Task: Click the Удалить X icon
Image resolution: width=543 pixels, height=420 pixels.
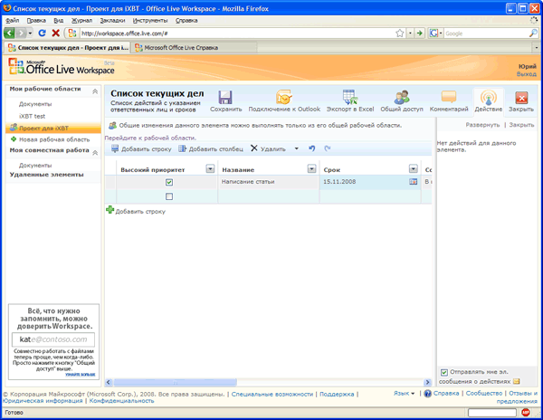Action: point(253,148)
